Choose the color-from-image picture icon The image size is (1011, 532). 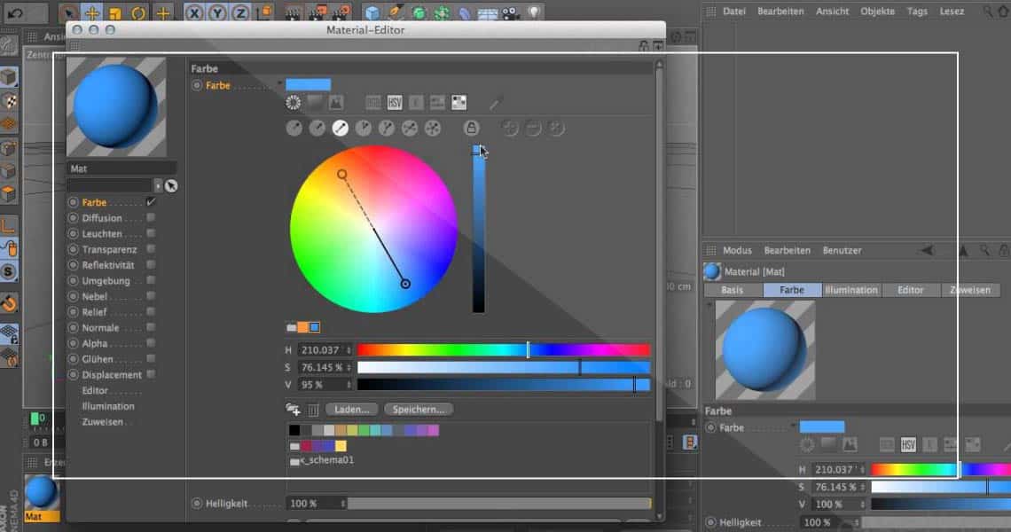pos(336,103)
